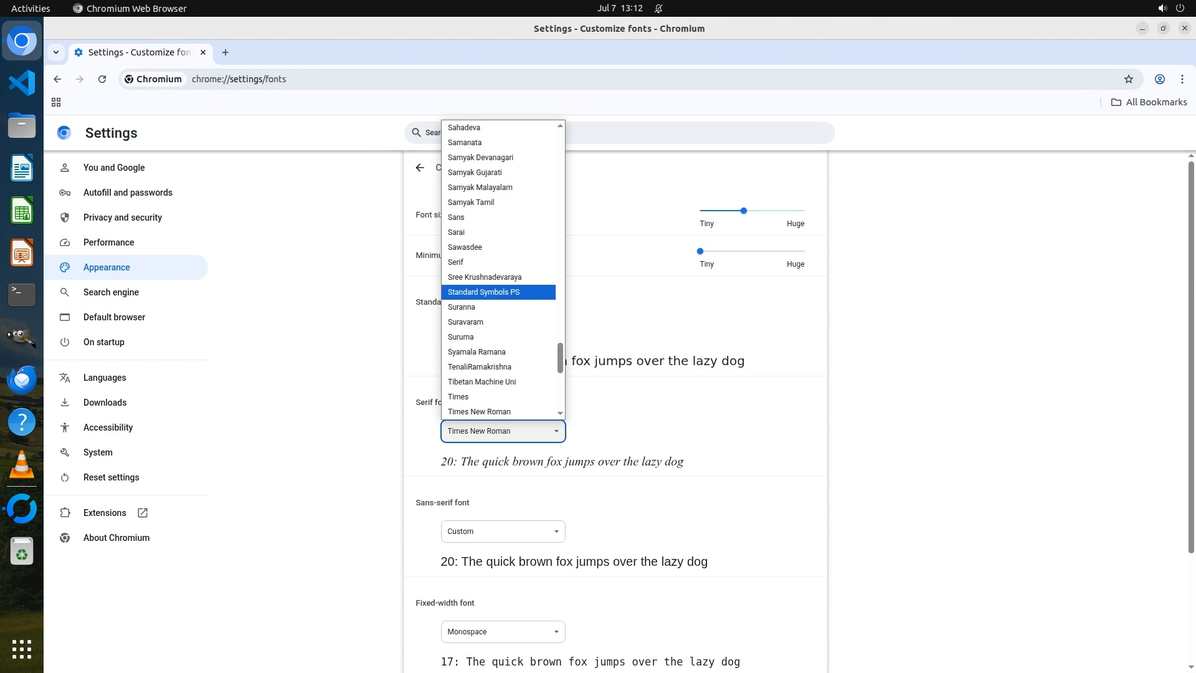Open the tab search chevron button

tap(56, 52)
